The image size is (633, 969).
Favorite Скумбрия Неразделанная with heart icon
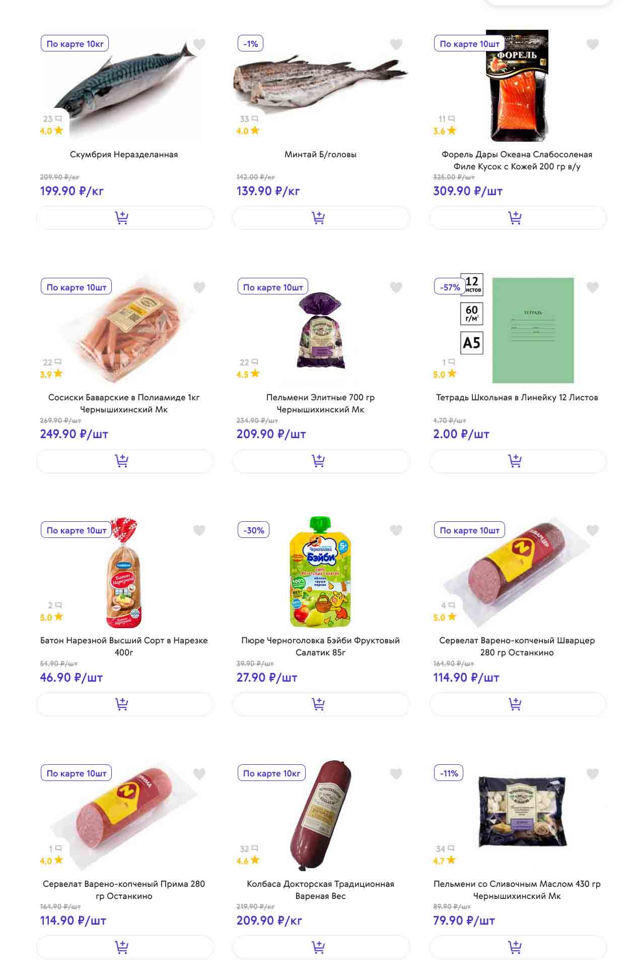coord(199,44)
